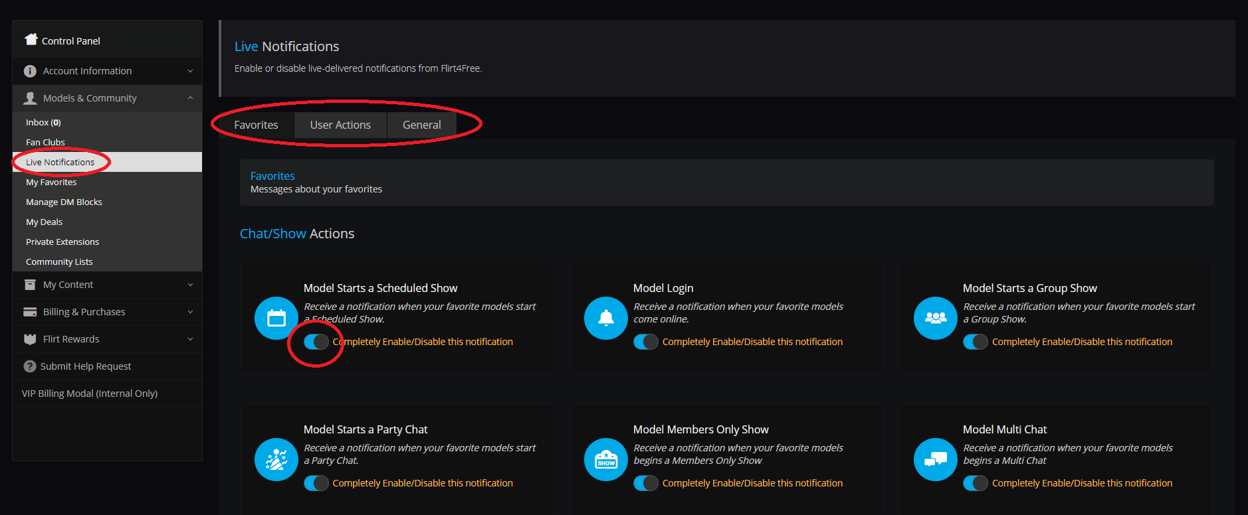Toggle the Model Members Only Show switch

[x=645, y=483]
